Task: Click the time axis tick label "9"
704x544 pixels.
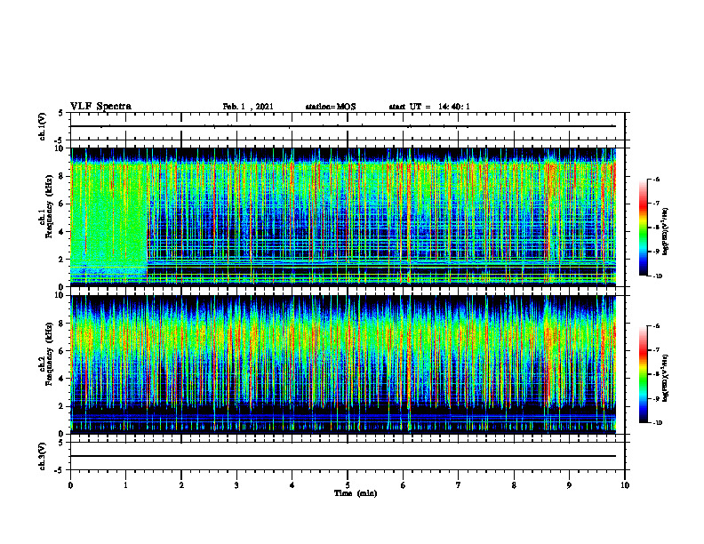Action: click(569, 485)
